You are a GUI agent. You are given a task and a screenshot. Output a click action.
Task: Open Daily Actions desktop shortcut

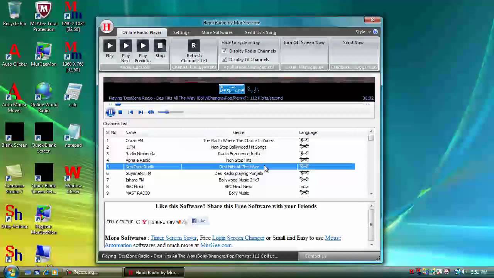[x=15, y=217]
